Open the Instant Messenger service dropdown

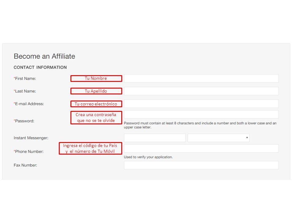[x=219, y=138]
